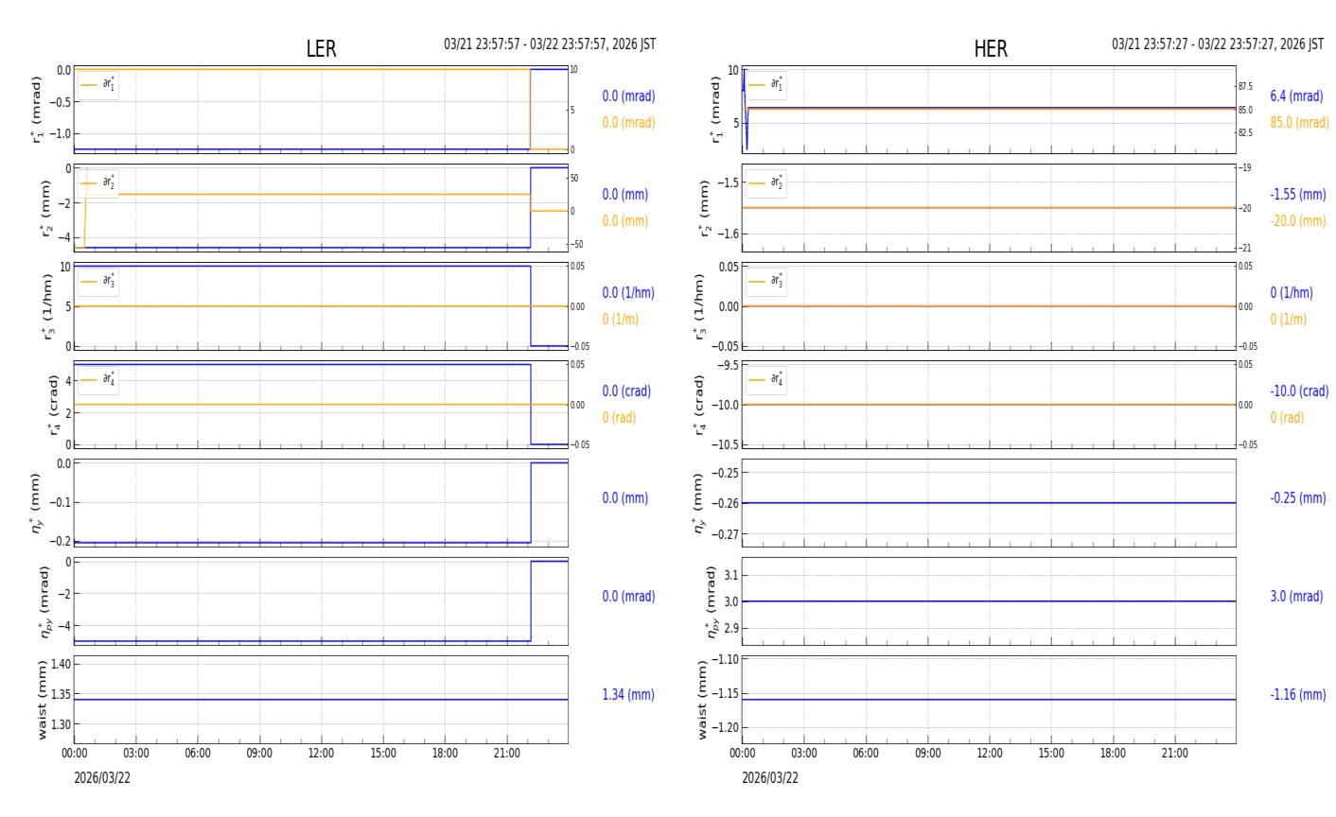Select the LER value 0.0 (1/hm)
1336x817 pixels.
[x=628, y=293]
